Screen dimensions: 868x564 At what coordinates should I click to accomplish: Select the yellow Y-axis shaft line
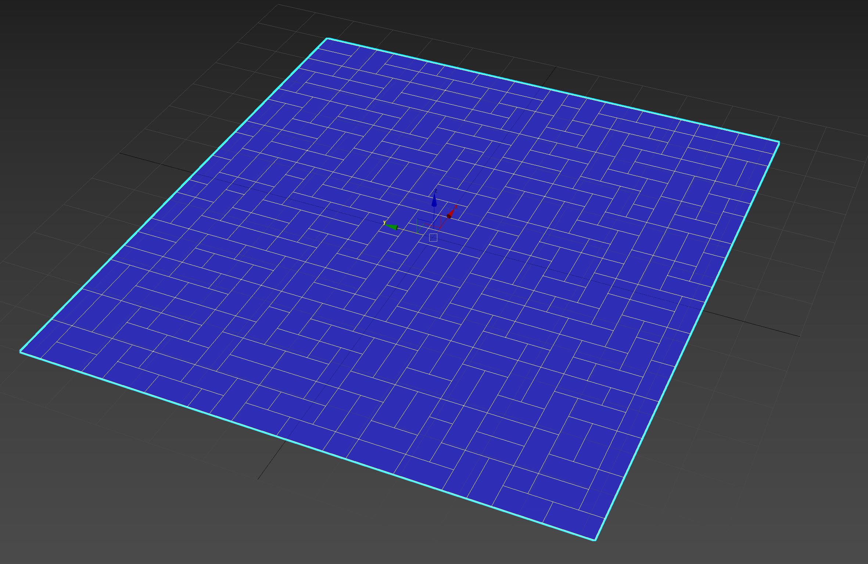(x=409, y=231)
